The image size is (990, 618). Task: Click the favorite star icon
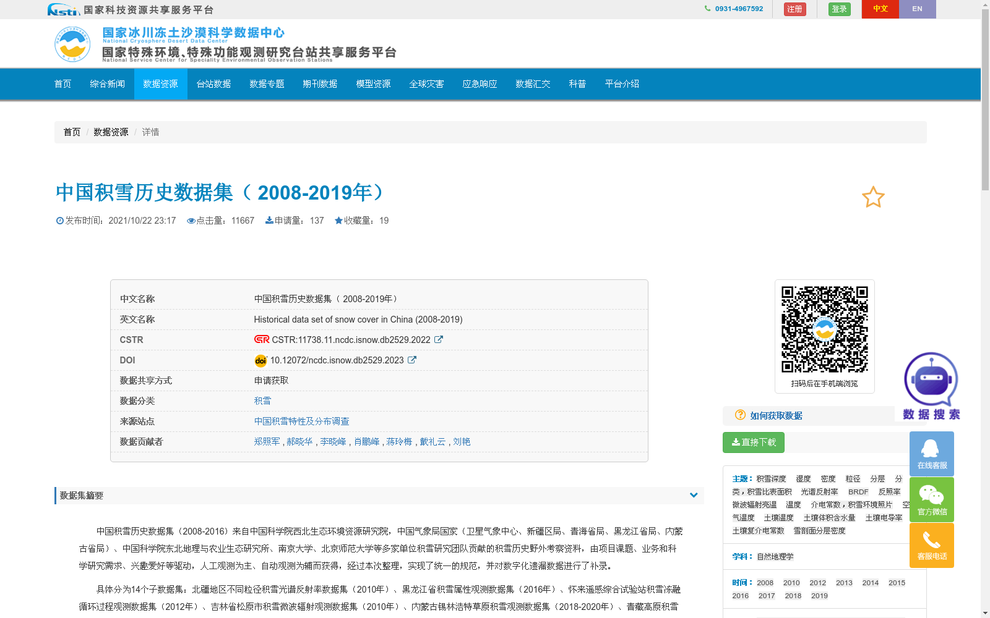[x=873, y=197]
